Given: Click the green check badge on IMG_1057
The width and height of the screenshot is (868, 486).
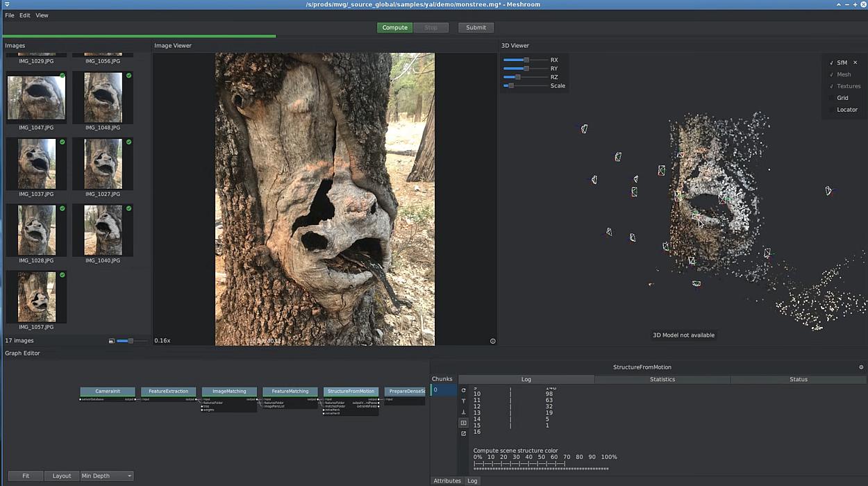Looking at the screenshot, I should (x=62, y=275).
